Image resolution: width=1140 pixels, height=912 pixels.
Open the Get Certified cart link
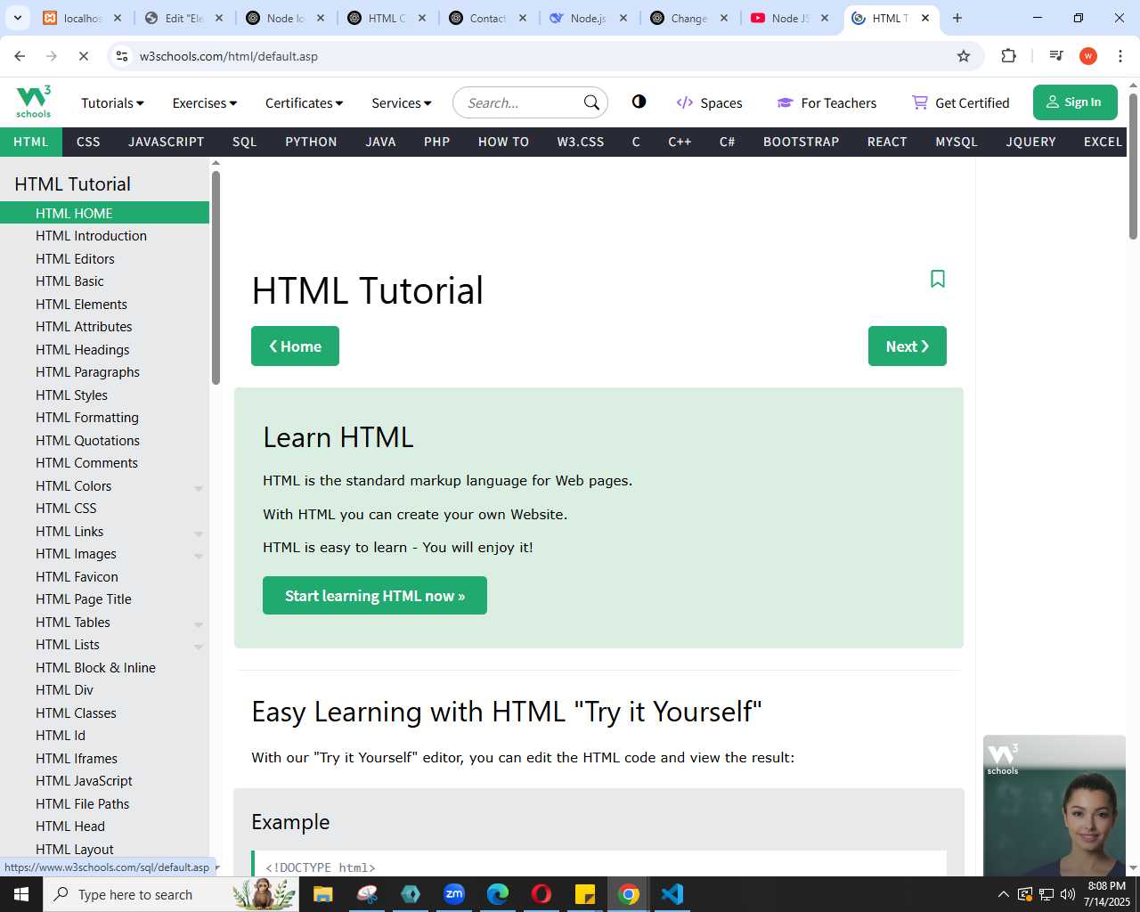coord(960,103)
